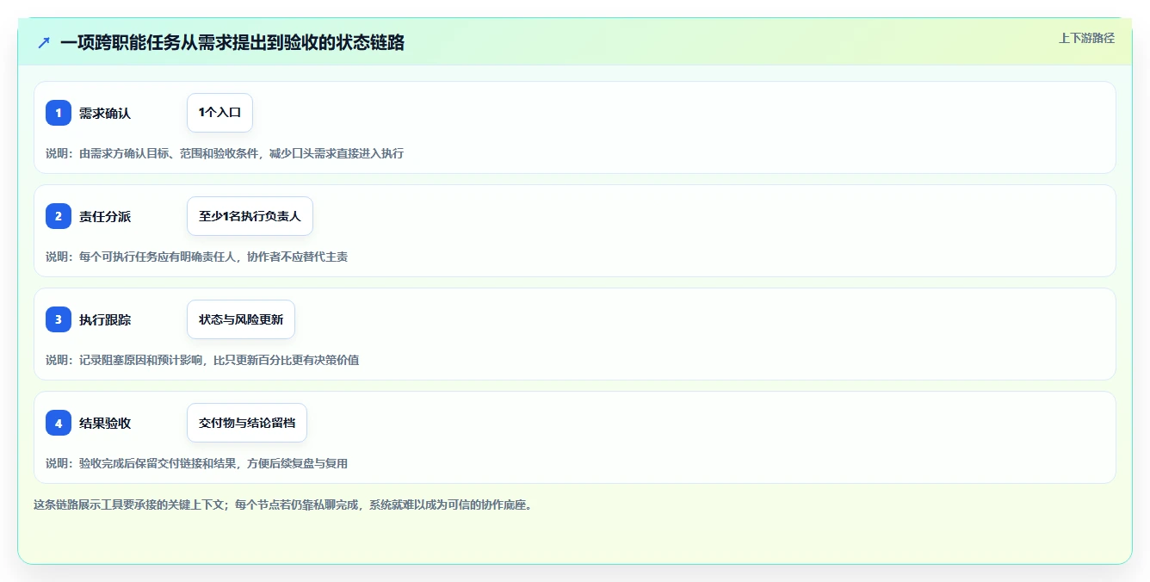The image size is (1150, 582).
Task: Click the 结果验收 step label
Action: click(105, 423)
